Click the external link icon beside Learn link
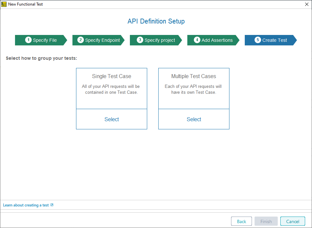Image resolution: width=312 pixels, height=228 pixels. pos(52,205)
